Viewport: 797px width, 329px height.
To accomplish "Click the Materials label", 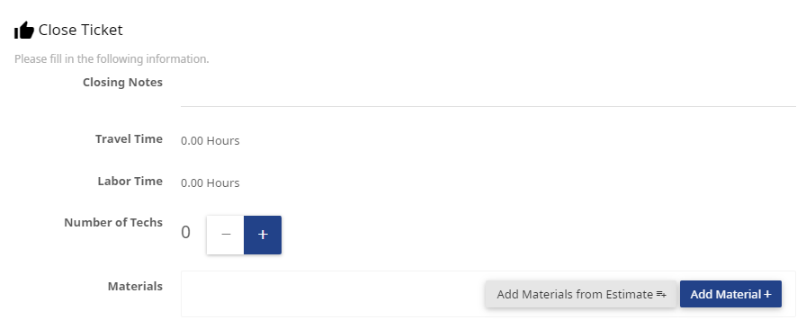I will (135, 286).
